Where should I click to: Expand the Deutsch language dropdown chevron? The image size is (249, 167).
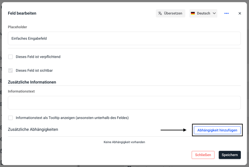click(214, 13)
